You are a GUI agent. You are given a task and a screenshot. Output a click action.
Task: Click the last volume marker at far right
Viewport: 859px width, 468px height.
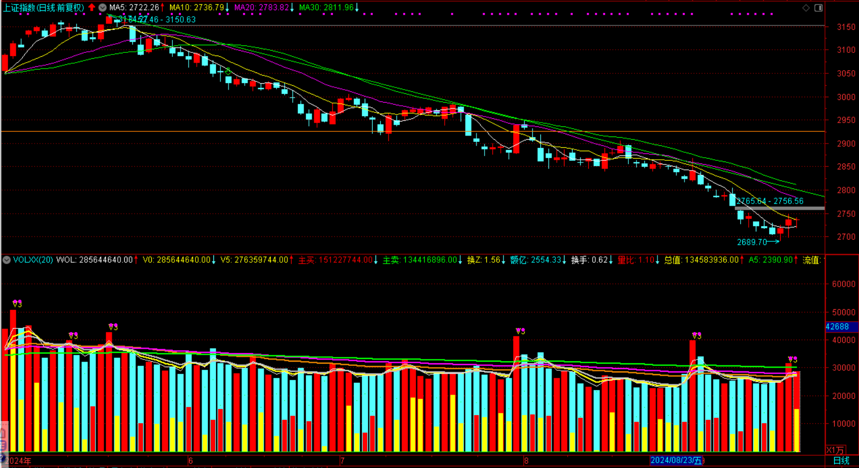coord(792,360)
